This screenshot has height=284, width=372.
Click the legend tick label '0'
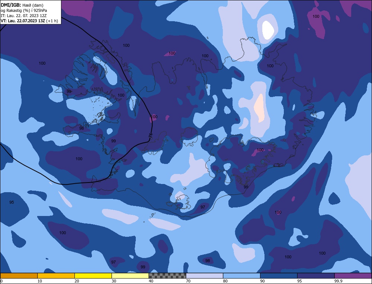pos(1,281)
